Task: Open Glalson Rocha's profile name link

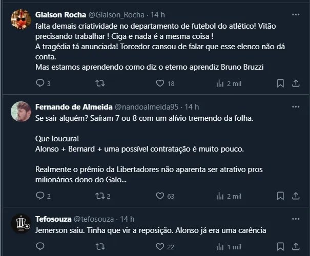Action: click(60, 14)
